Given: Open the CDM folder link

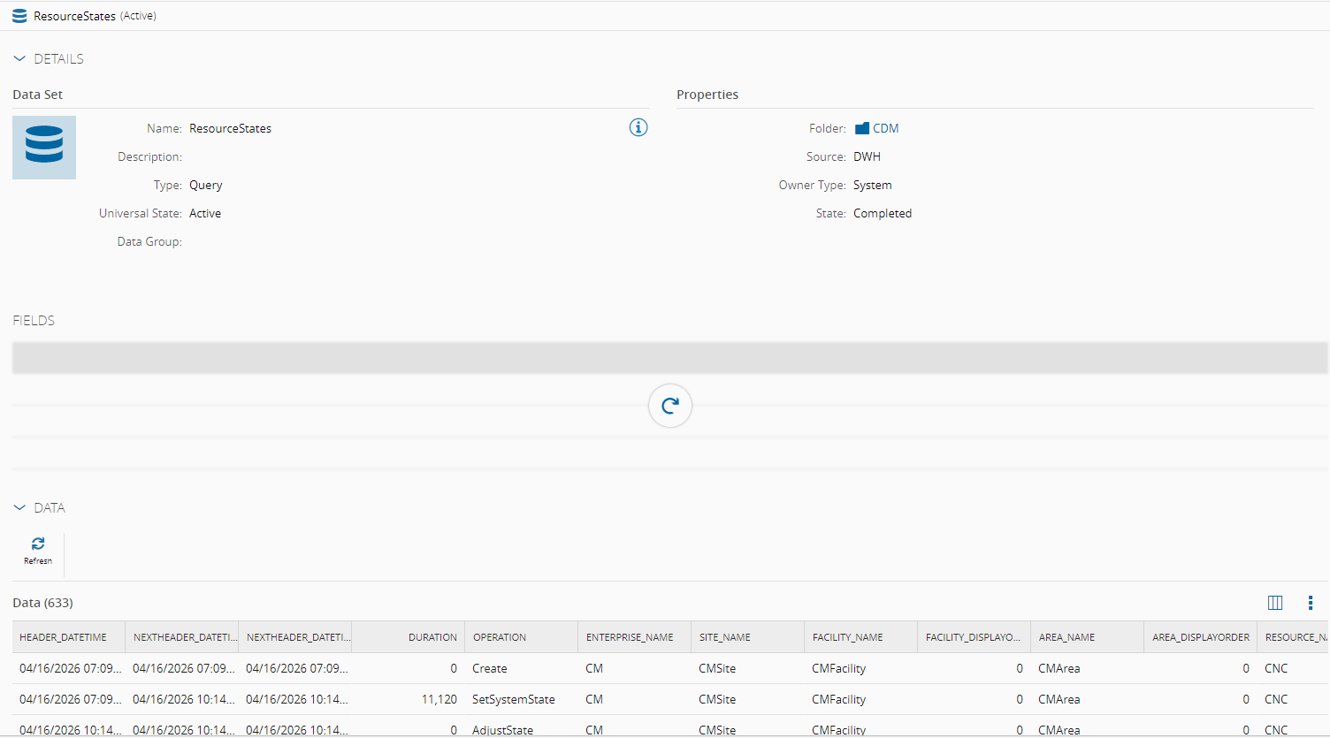Looking at the screenshot, I should (x=885, y=129).
